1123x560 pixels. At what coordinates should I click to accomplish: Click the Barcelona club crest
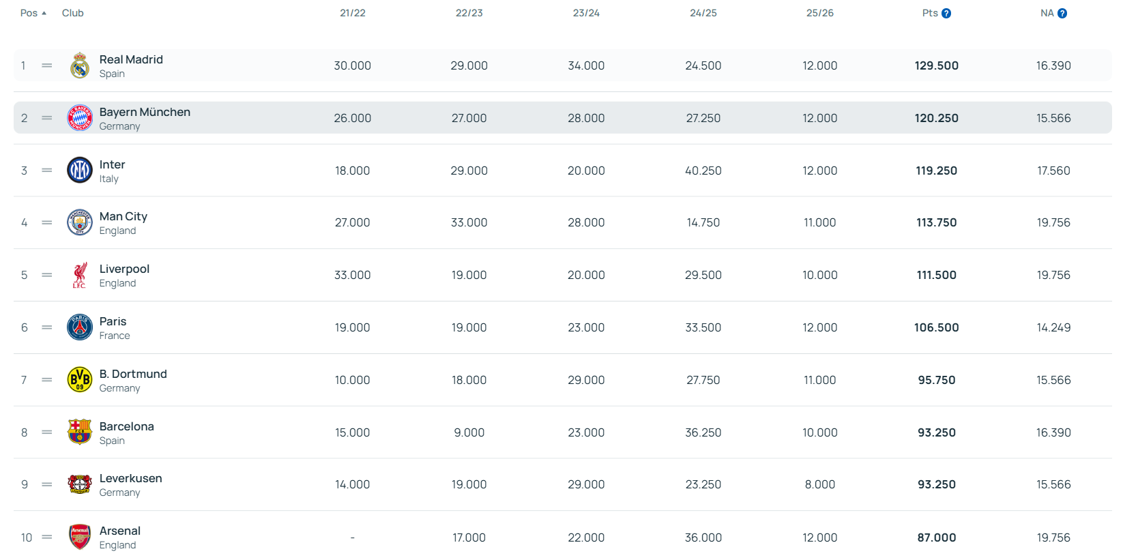coord(80,432)
